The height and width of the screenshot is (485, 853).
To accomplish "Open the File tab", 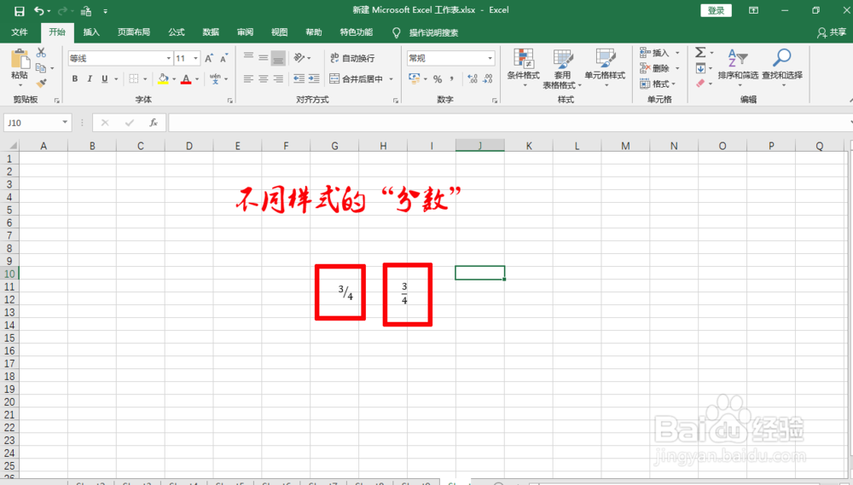I will [20, 32].
